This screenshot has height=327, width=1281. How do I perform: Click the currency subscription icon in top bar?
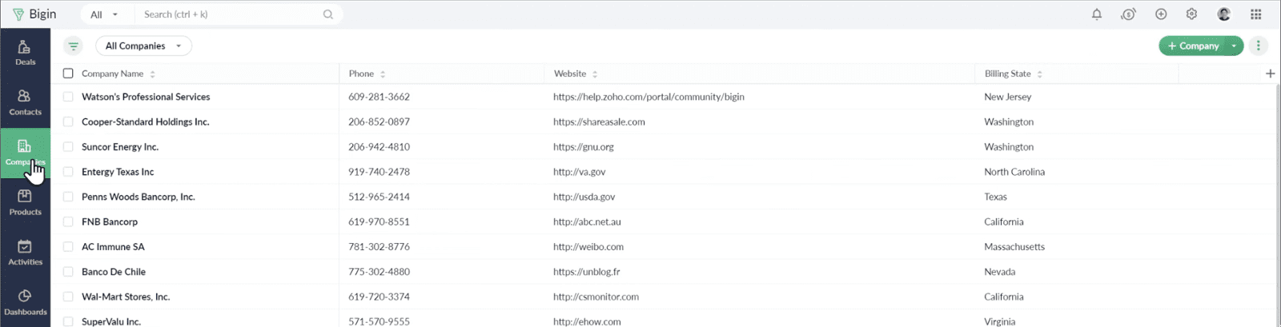1128,14
